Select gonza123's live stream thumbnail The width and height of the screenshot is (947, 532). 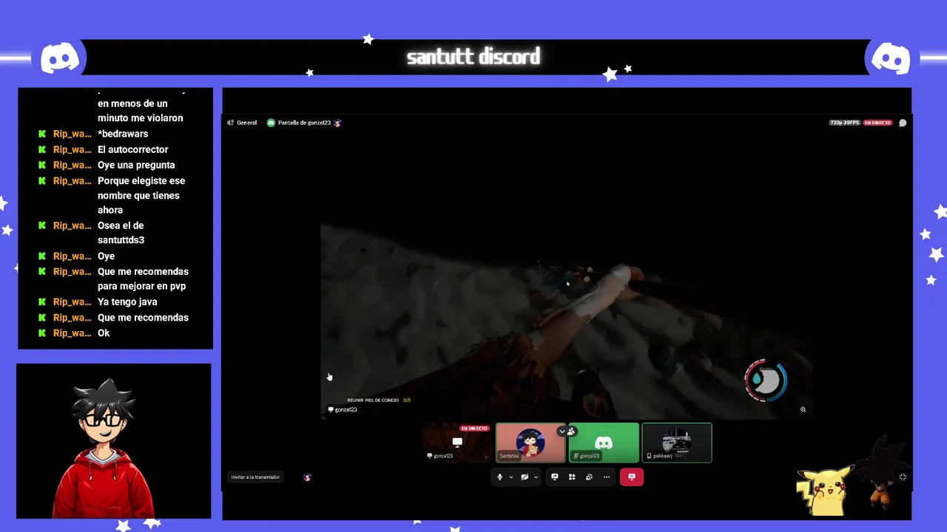pyautogui.click(x=457, y=443)
